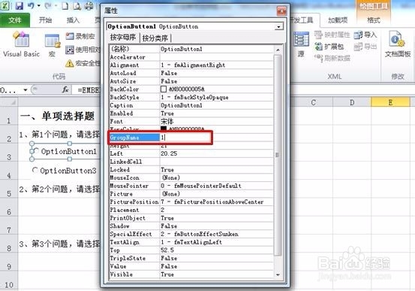The width and height of the screenshot is (415, 291).
Task: Switch to the Categorized (按分类序) tab
Action: coord(155,38)
